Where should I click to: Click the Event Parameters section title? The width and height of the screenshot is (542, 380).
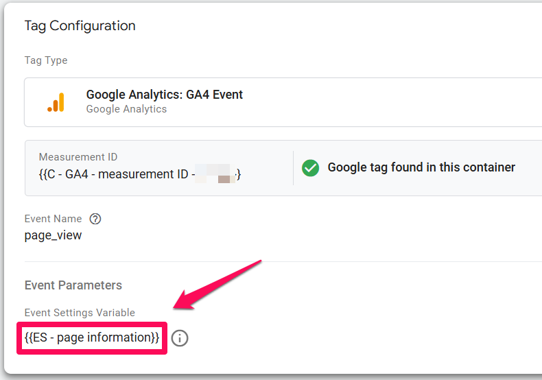(73, 285)
